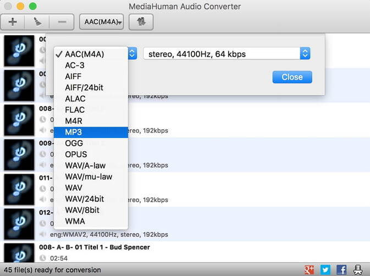Open the AAC(M4A) format toolbar dropdown

click(x=102, y=22)
